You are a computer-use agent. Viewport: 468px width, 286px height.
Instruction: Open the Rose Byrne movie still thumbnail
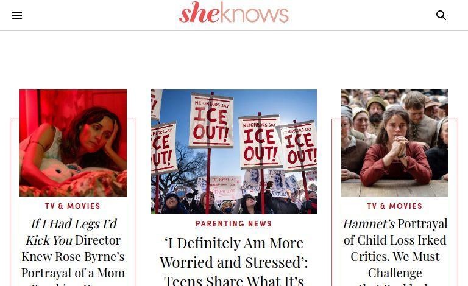click(73, 143)
